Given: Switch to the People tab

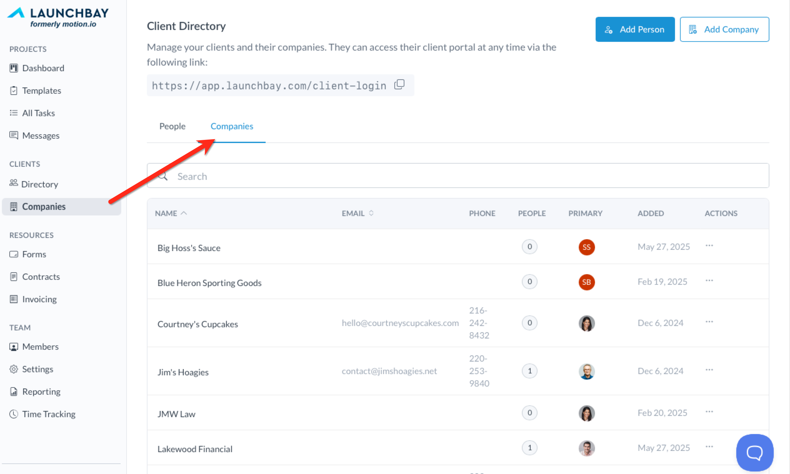Looking at the screenshot, I should pos(172,126).
